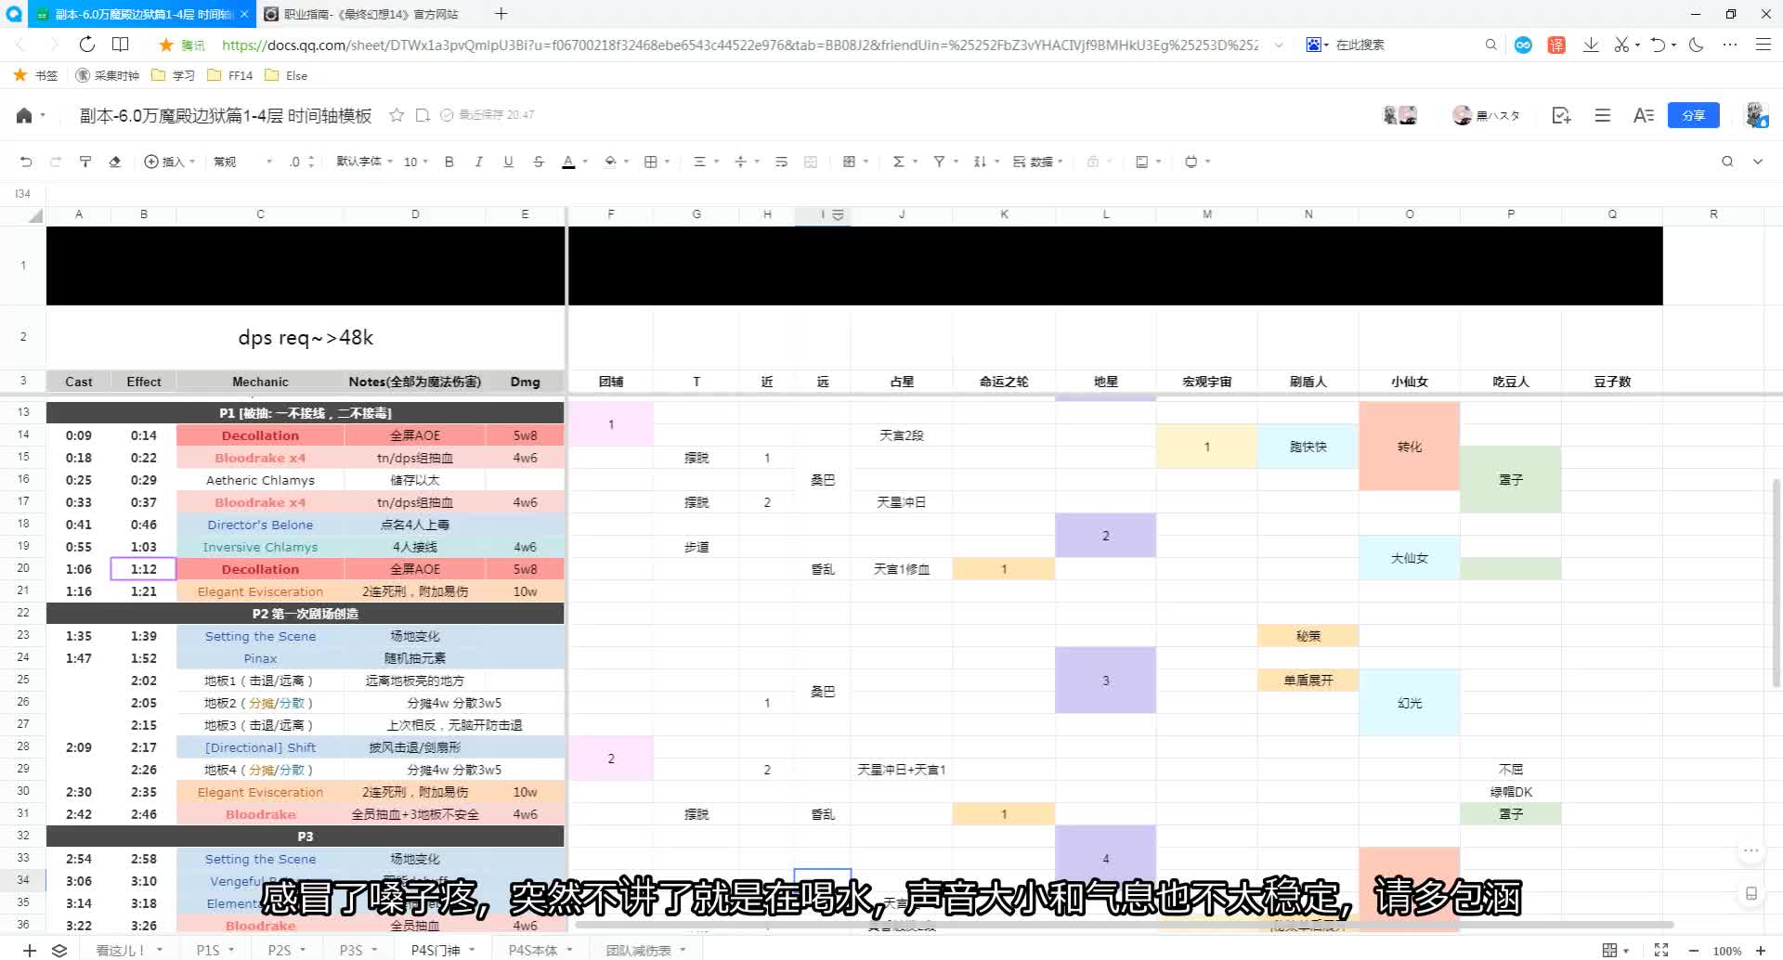Open the 团队减伤表 sheet tab
Screen dimensions: 1783x960
[x=637, y=949]
